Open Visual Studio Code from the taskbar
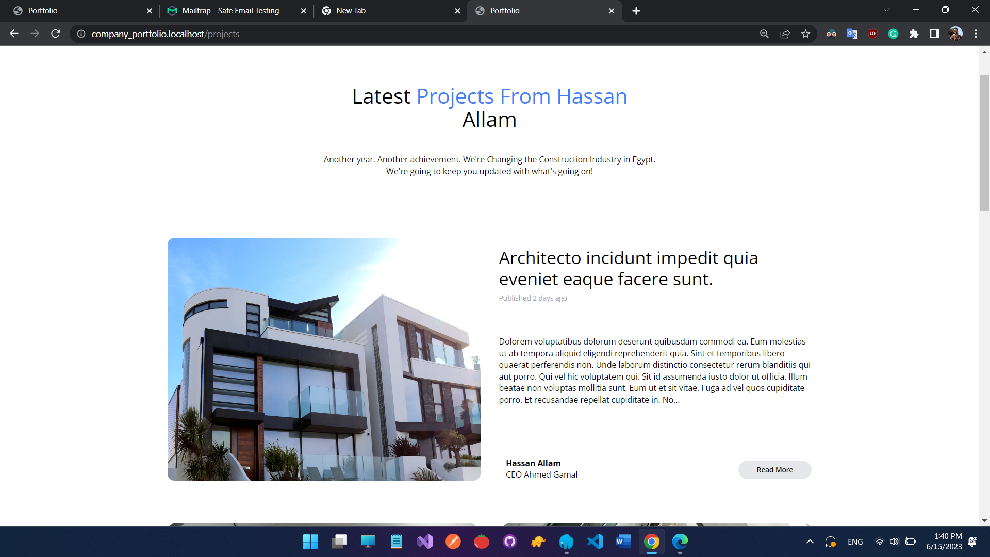This screenshot has width=990, height=557. pyautogui.click(x=595, y=542)
